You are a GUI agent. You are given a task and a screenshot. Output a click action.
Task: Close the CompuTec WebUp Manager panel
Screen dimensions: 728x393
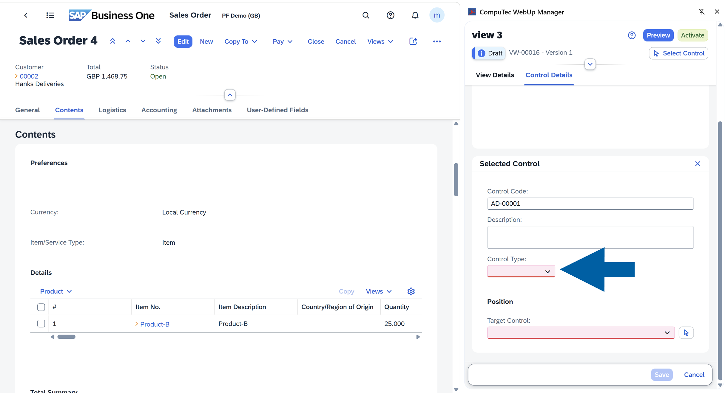717,12
